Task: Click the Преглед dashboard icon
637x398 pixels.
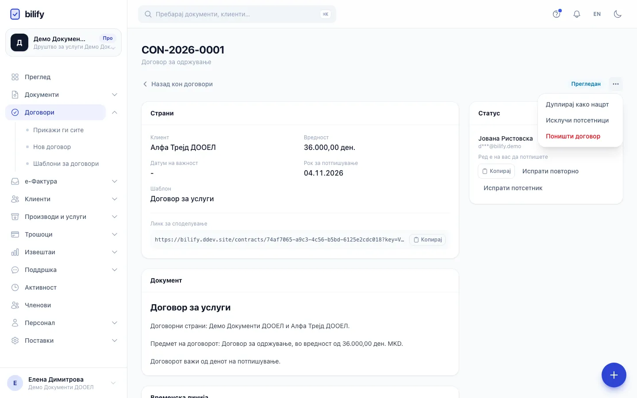Action: [15, 77]
